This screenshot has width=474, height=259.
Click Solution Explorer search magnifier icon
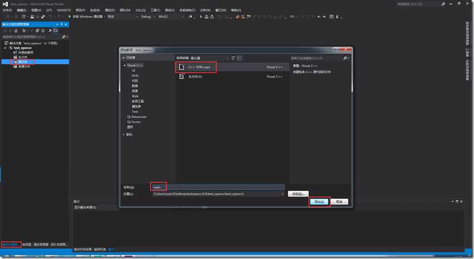[63, 37]
